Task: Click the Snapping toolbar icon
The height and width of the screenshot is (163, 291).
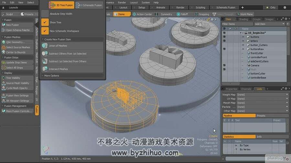Action: [196, 14]
